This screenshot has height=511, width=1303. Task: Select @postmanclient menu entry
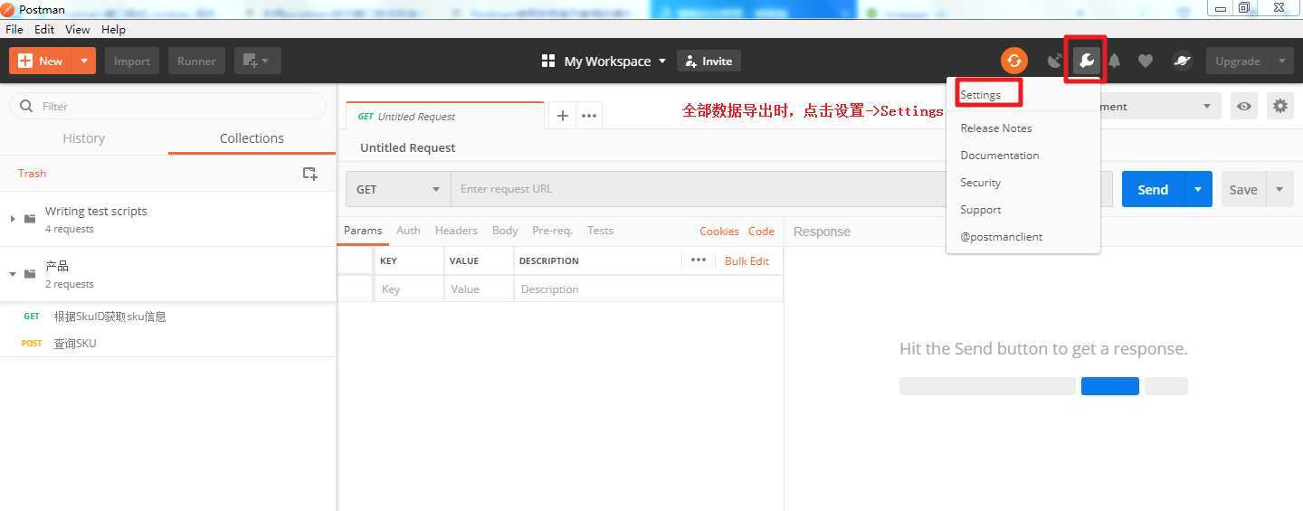tap(1002, 236)
